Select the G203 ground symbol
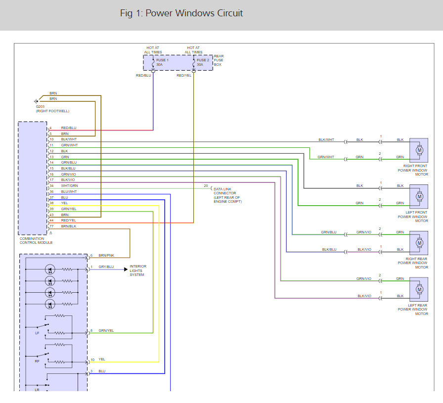Screen dimensions: 443x403 pyautogui.click(x=36, y=101)
